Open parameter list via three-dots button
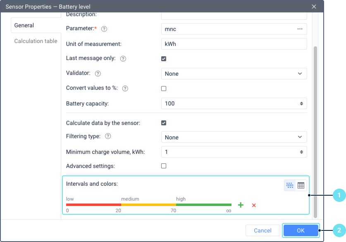Image resolution: width=346 pixels, height=242 pixels. [x=300, y=29]
